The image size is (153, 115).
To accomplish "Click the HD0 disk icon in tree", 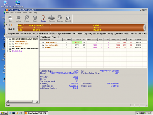I will click(x=10, y=39).
